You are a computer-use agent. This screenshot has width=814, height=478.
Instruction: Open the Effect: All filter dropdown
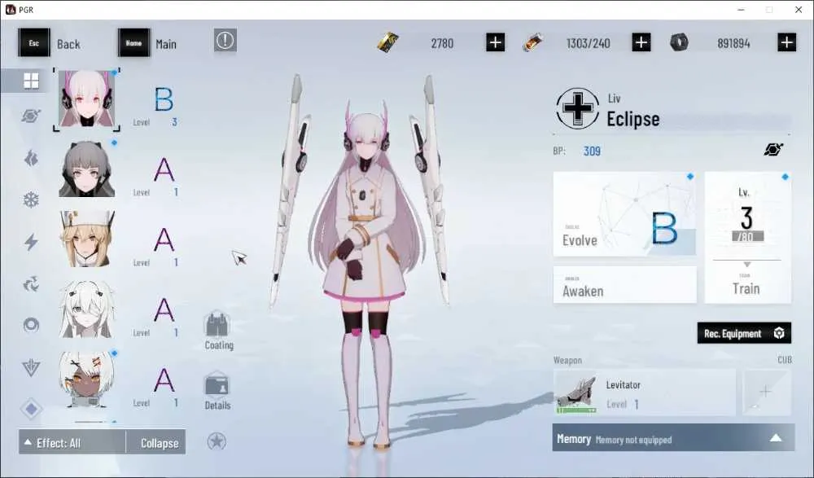coord(72,443)
